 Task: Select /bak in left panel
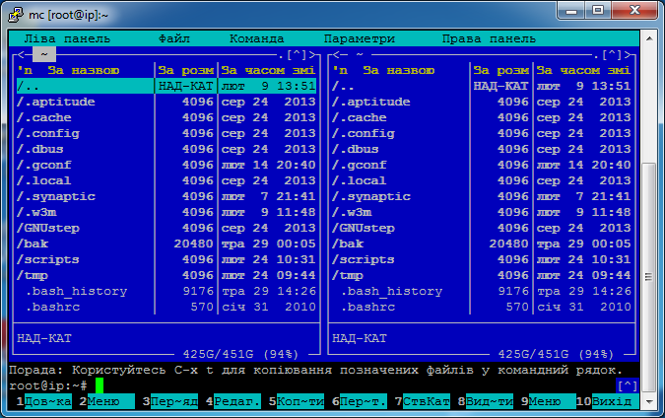[166, 244]
